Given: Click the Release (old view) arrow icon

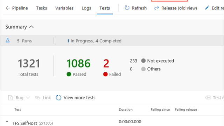Looking at the screenshot, I should point(156,8).
